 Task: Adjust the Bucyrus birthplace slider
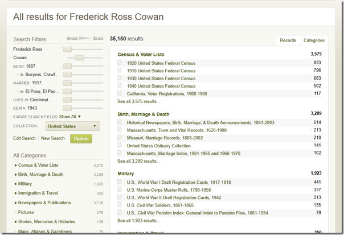click(x=67, y=75)
